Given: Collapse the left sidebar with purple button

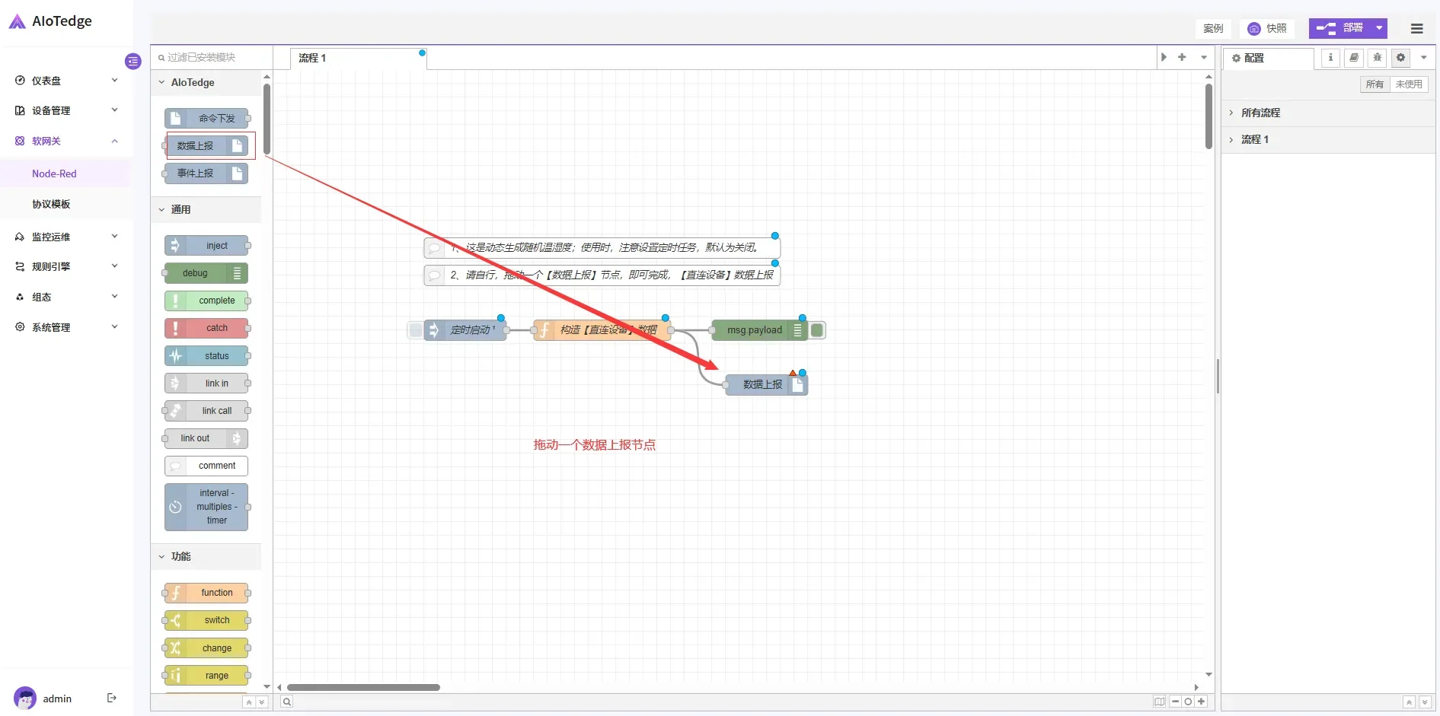Looking at the screenshot, I should 133,61.
